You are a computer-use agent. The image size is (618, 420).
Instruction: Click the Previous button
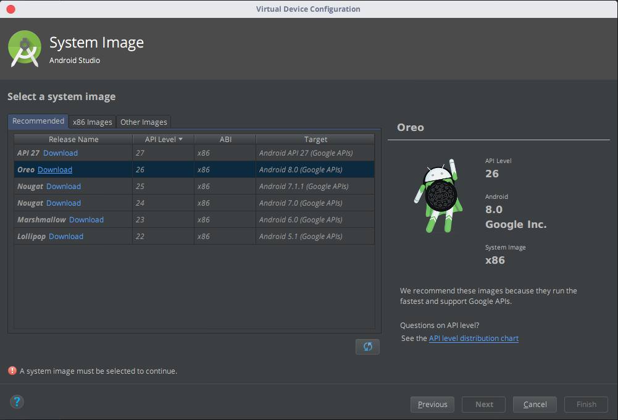(x=432, y=404)
